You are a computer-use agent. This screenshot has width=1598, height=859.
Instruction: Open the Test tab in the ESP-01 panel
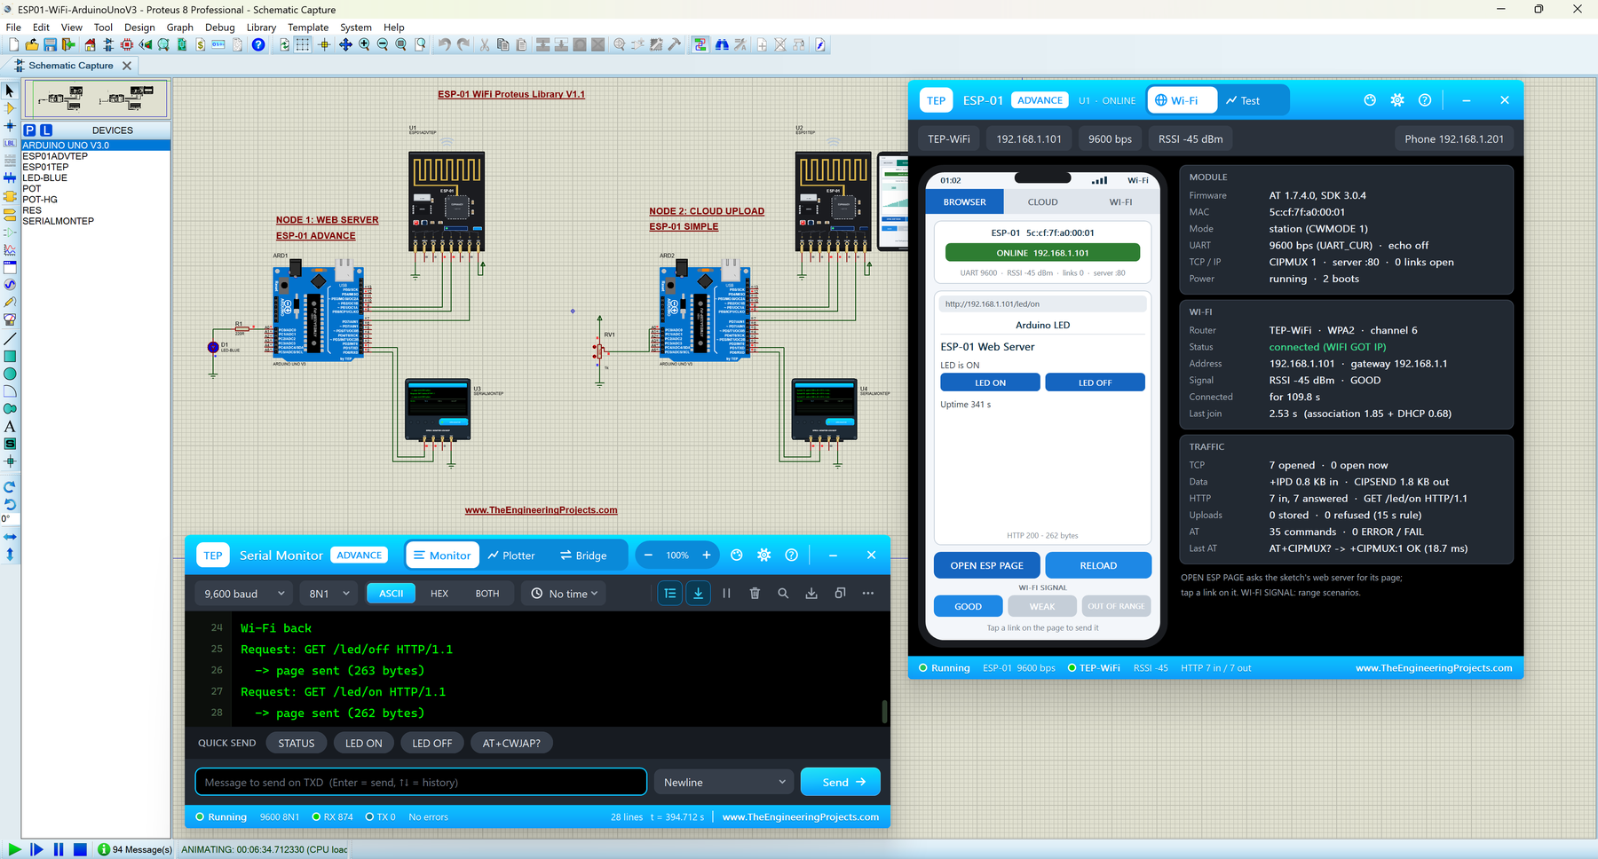[1243, 100]
